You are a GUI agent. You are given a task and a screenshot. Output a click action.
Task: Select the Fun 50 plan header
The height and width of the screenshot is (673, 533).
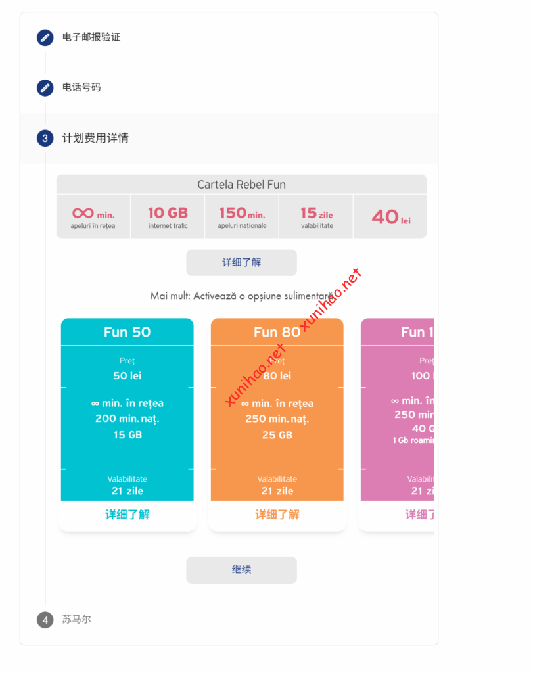pyautogui.click(x=127, y=332)
